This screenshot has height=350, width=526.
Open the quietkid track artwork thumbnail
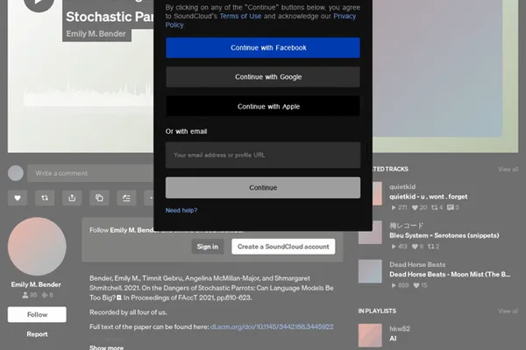377,193
